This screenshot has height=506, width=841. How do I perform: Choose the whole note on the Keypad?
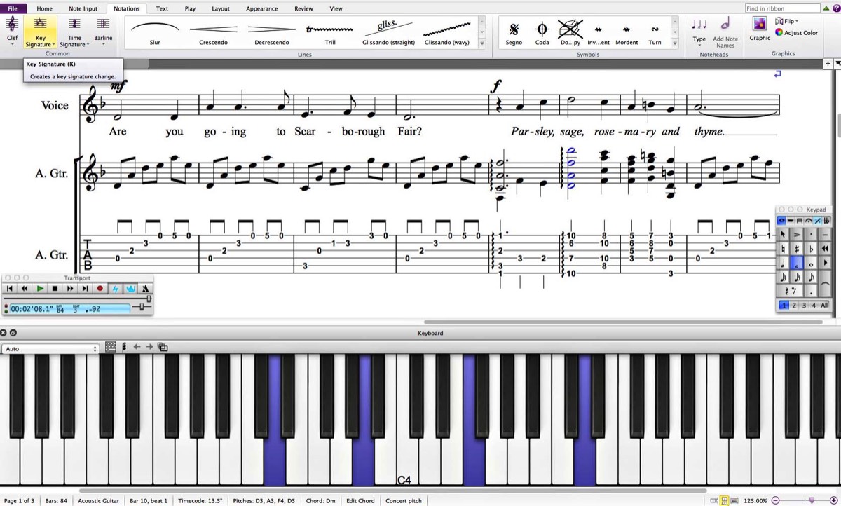point(812,264)
